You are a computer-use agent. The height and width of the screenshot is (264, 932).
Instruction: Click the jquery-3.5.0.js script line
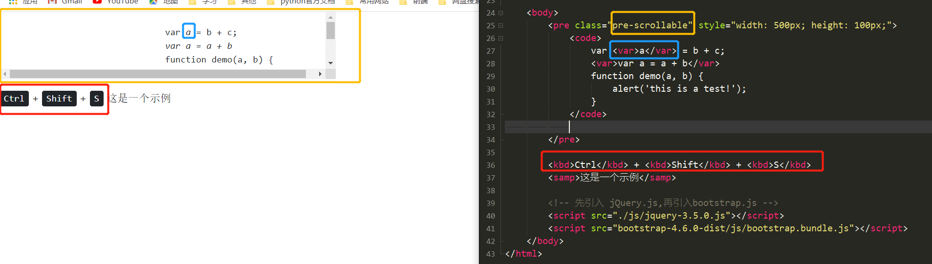point(666,216)
